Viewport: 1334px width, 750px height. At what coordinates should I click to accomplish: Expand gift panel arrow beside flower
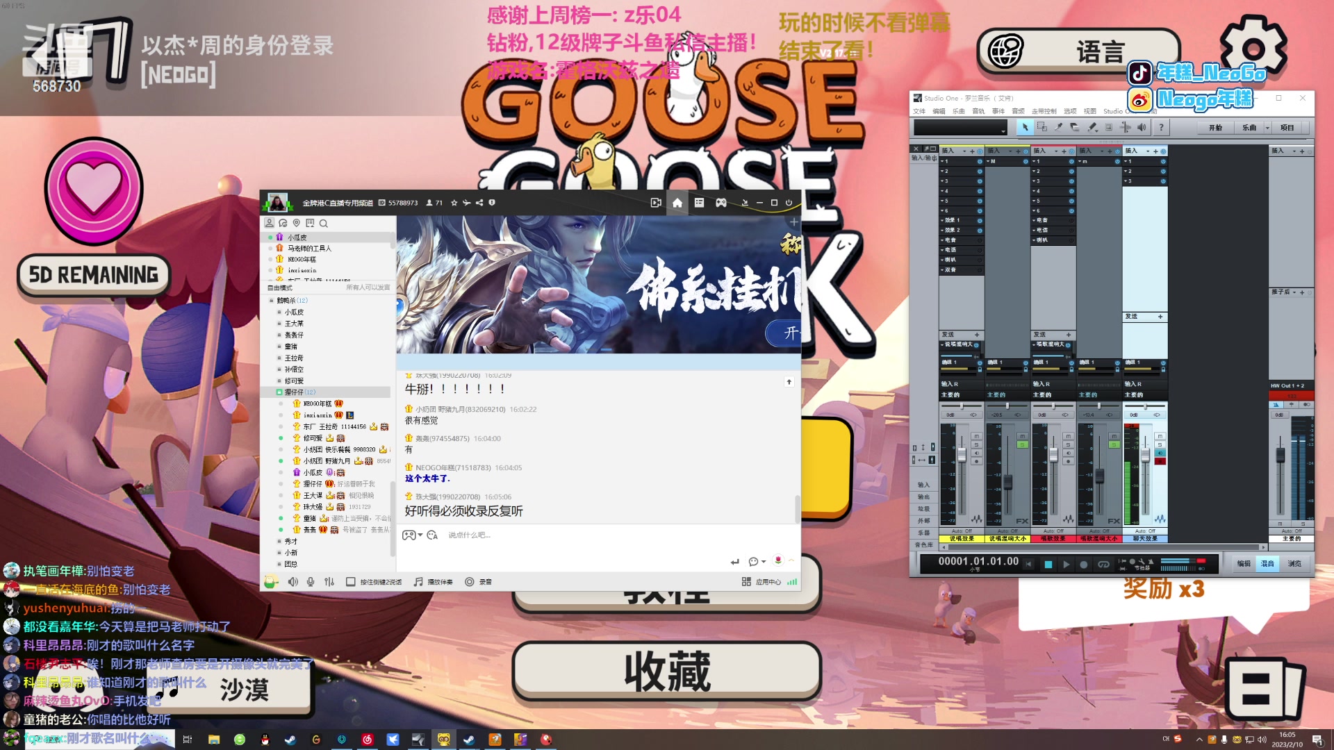pos(791,560)
